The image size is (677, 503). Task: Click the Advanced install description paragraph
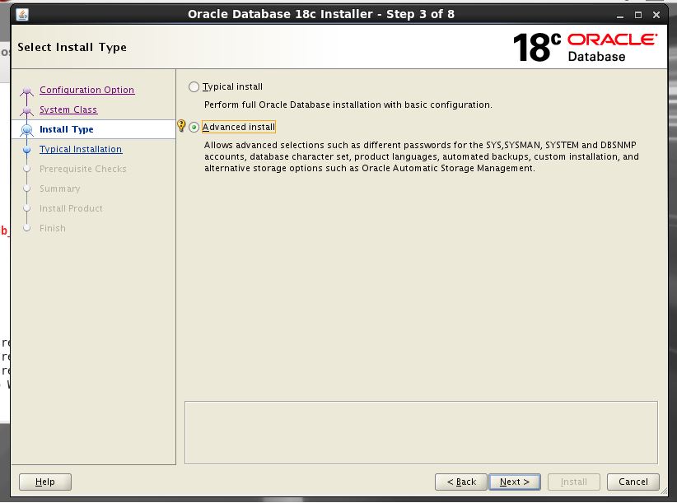click(x=422, y=156)
